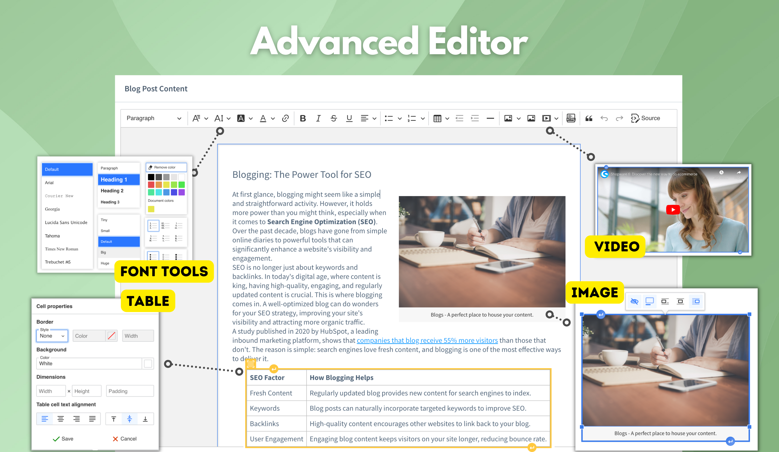Image resolution: width=779 pixels, height=452 pixels.
Task: Justify cell text in Cell properties
Action: [x=92, y=419]
